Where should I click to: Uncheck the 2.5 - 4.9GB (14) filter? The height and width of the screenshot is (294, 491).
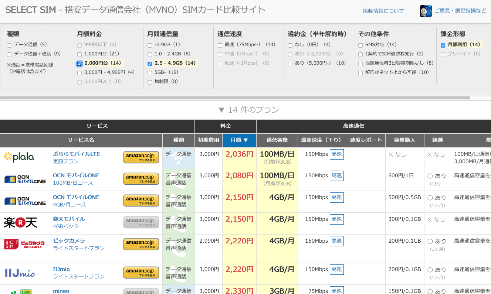pyautogui.click(x=150, y=64)
